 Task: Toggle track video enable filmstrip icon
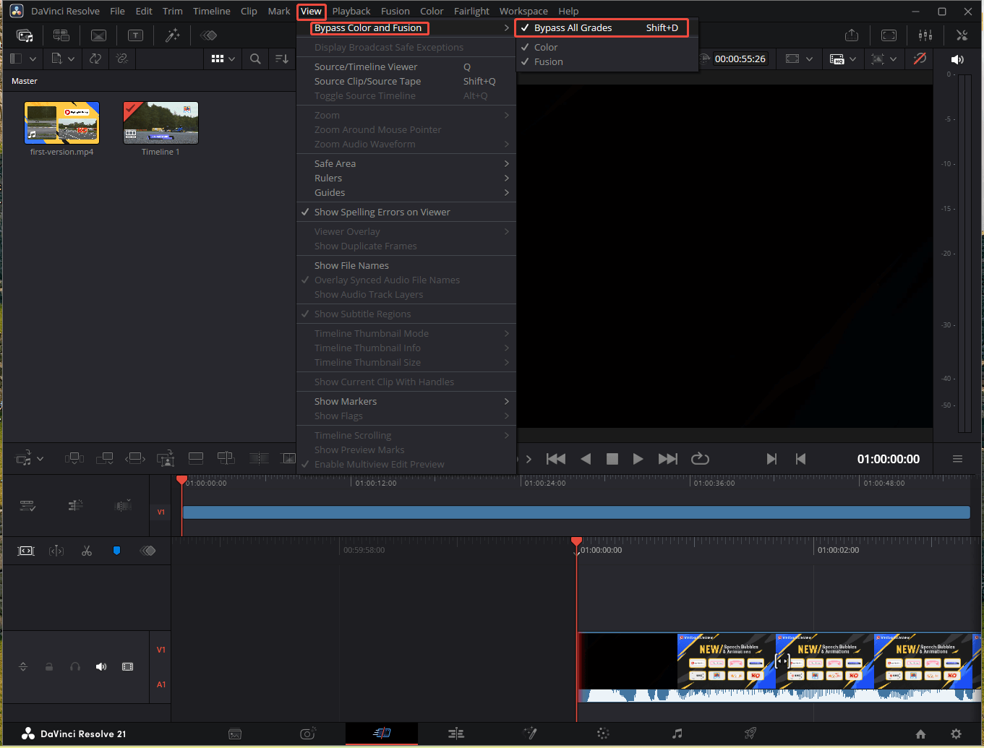(127, 666)
